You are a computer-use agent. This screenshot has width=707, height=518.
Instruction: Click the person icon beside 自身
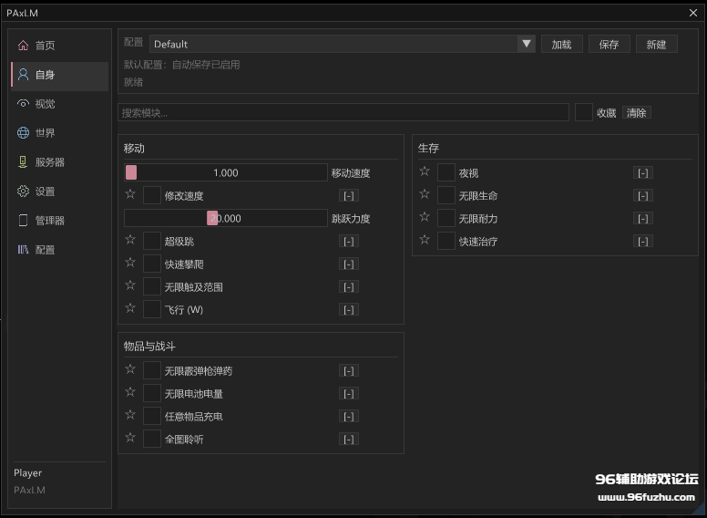pos(23,75)
